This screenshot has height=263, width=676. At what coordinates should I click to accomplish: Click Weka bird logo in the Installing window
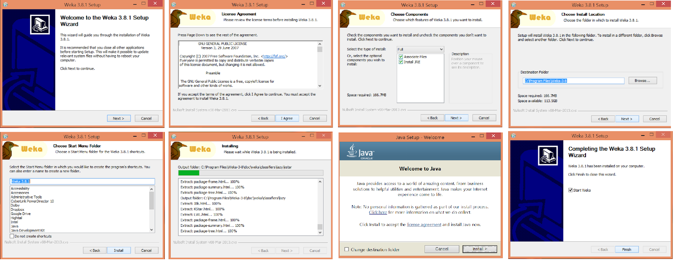click(x=179, y=150)
